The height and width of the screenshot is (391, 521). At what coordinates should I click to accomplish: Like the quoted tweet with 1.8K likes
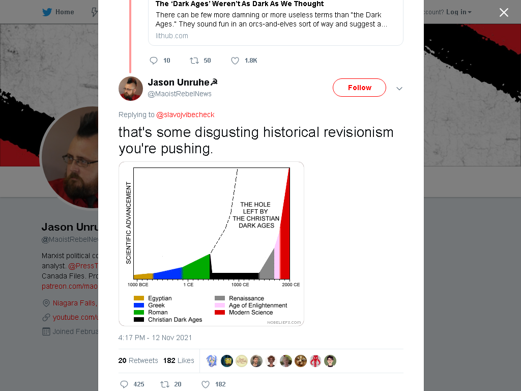[x=235, y=61]
